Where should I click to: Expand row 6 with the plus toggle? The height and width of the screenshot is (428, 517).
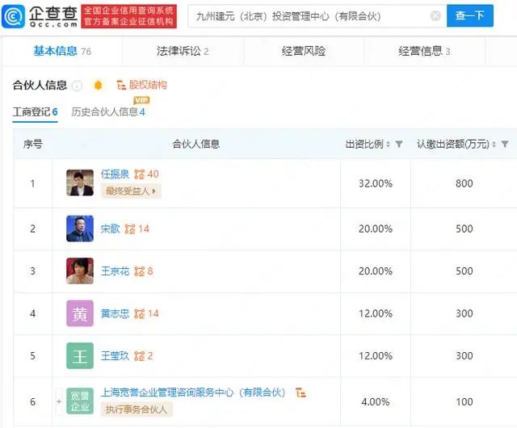(58, 401)
